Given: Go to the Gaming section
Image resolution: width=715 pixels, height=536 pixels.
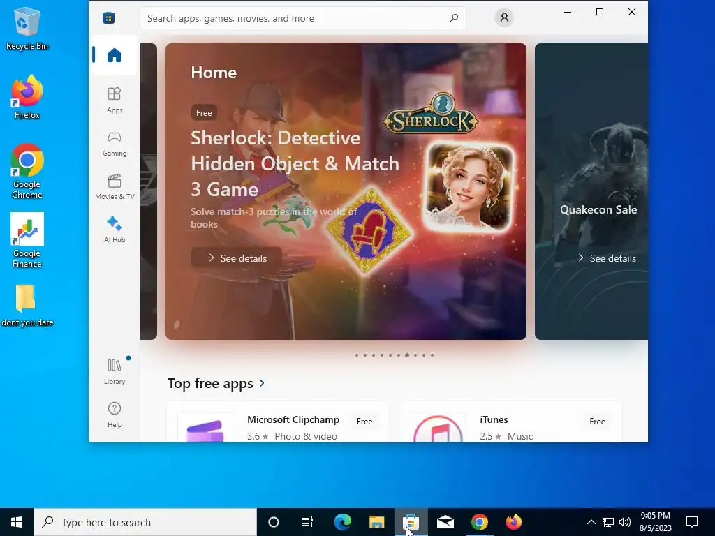Looking at the screenshot, I should coord(115,144).
